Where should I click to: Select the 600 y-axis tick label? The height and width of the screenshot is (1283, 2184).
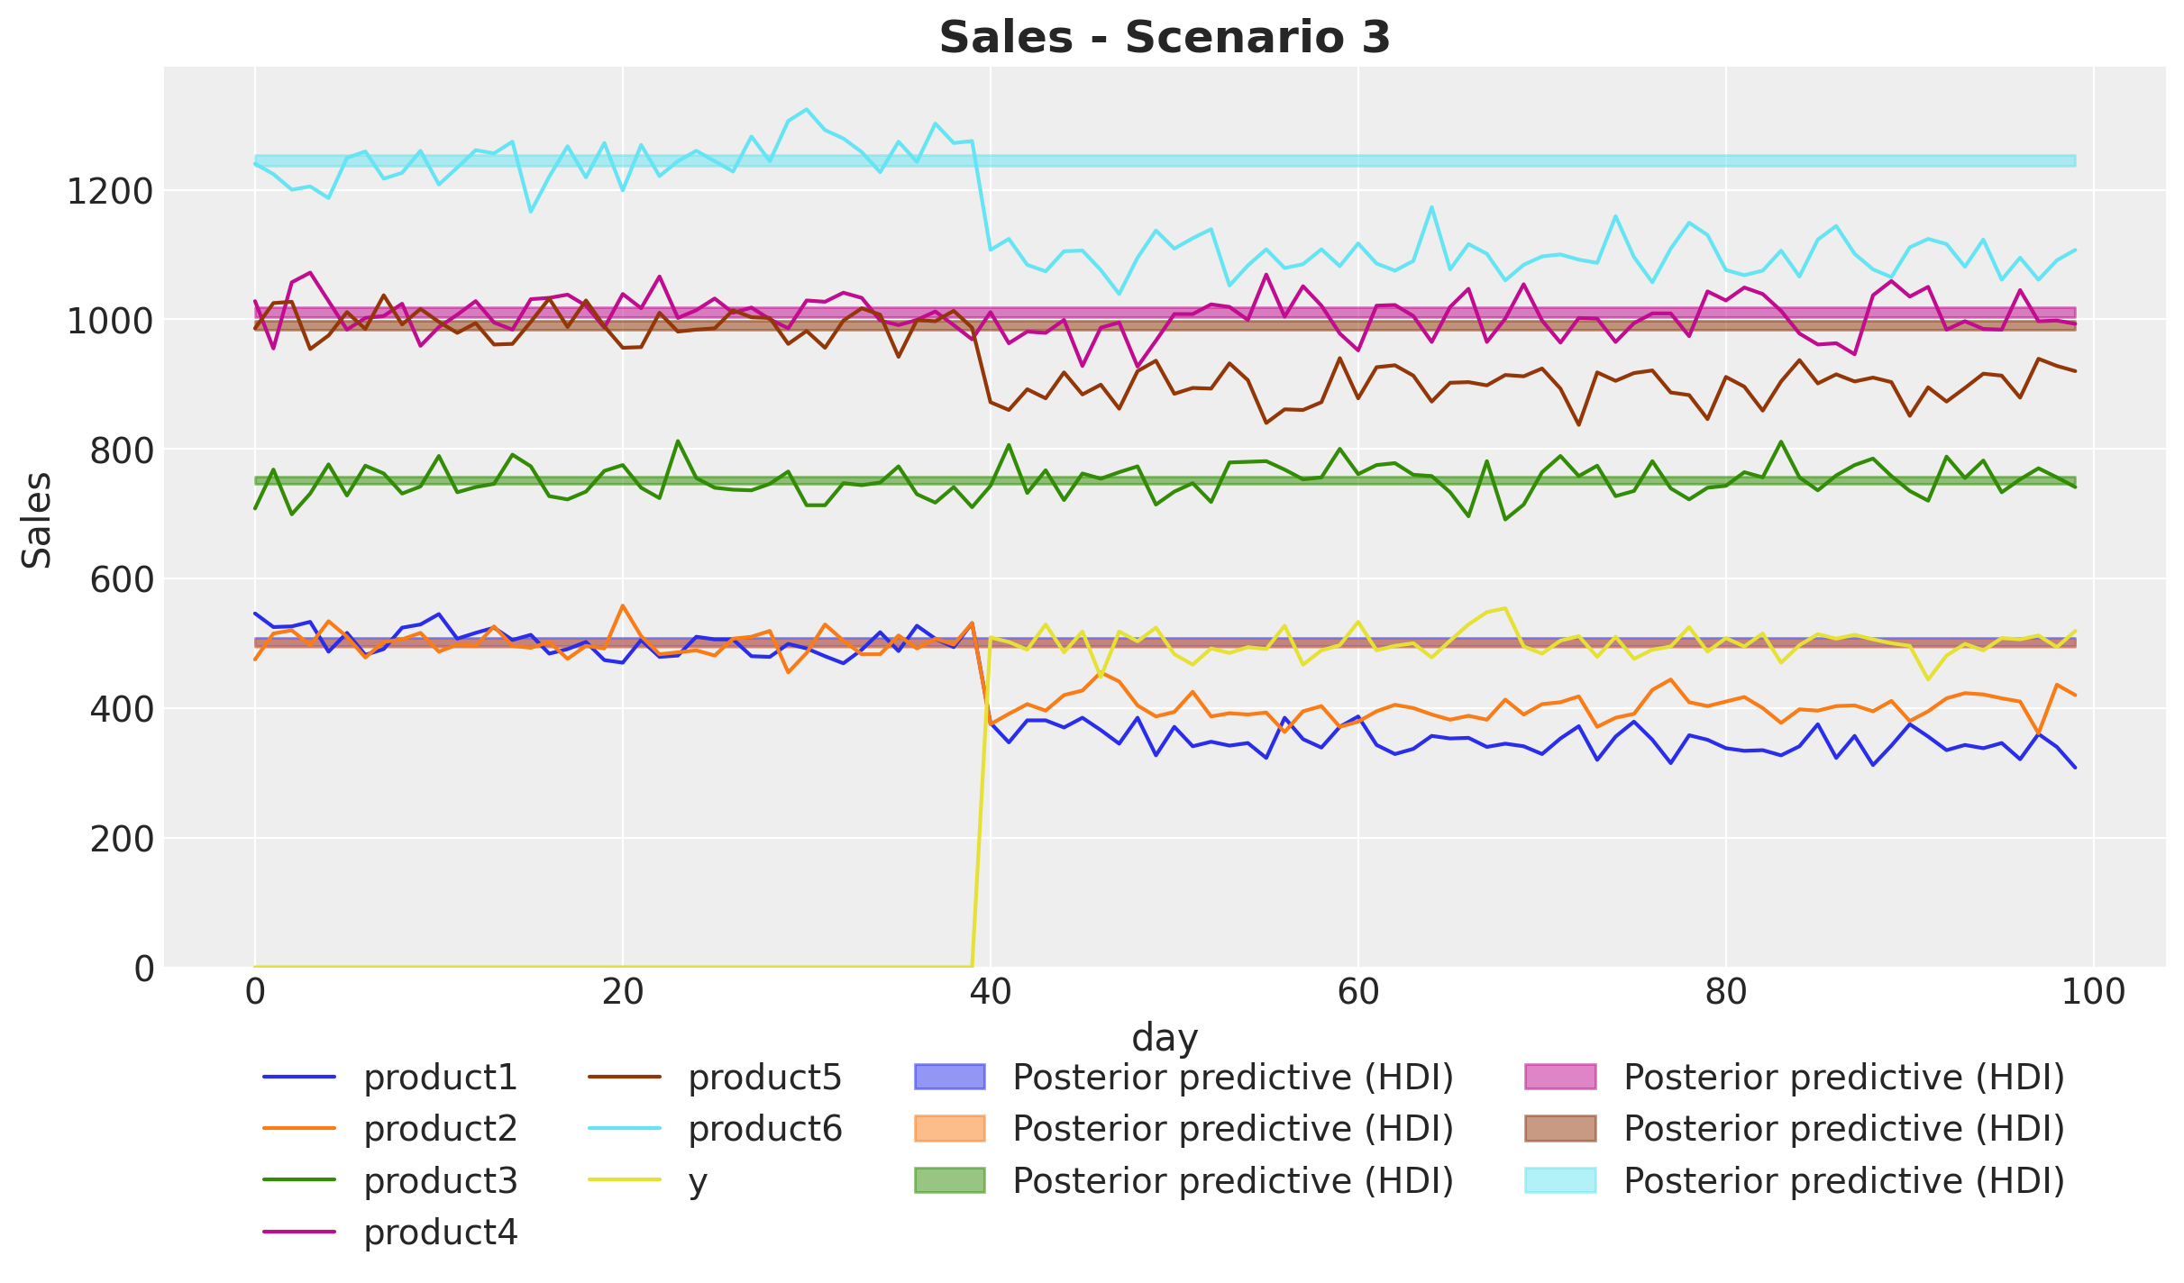click(122, 580)
